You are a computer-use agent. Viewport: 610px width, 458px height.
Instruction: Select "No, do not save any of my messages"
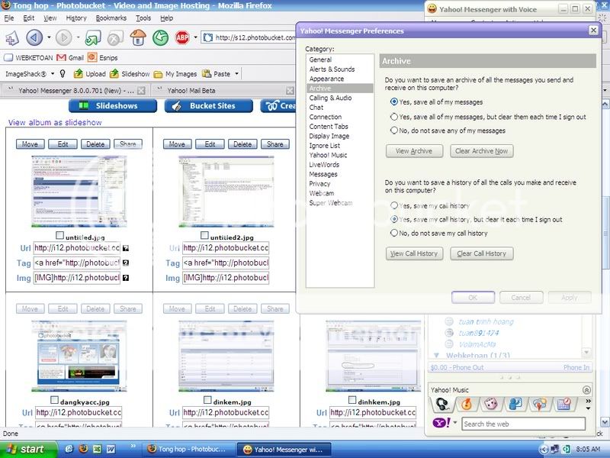point(393,131)
